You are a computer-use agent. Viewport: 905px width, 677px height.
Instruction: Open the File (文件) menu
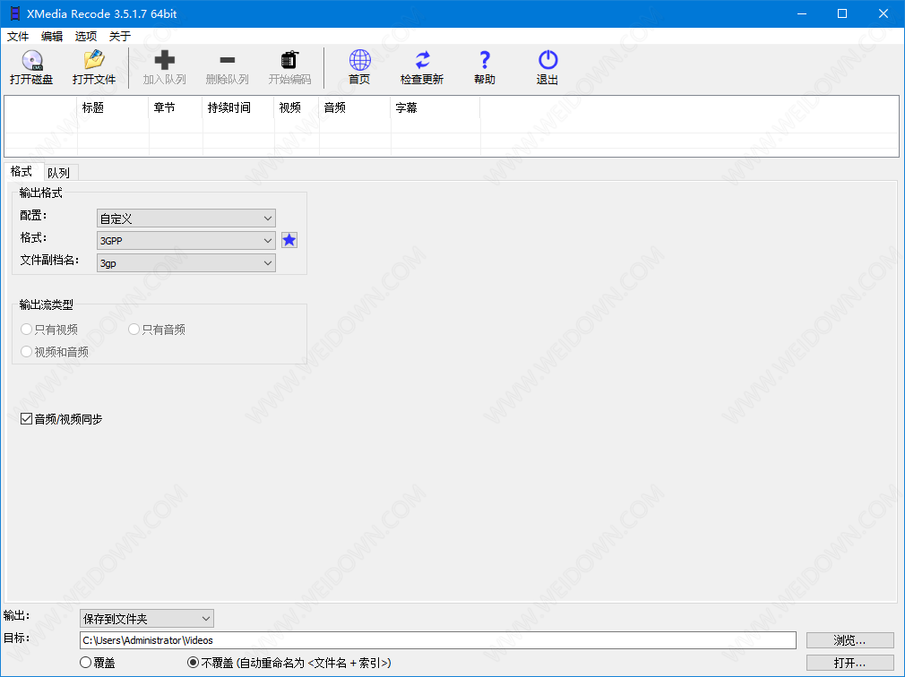pyautogui.click(x=18, y=37)
